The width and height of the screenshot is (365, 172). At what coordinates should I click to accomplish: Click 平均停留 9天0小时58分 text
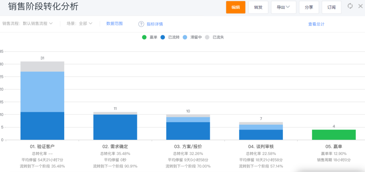pyautogui.click(x=188, y=160)
